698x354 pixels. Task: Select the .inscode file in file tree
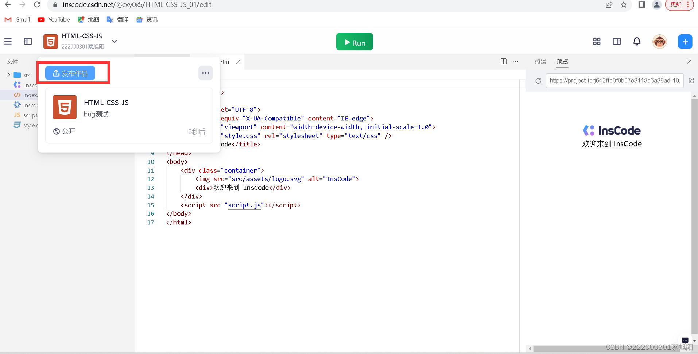tap(26, 85)
